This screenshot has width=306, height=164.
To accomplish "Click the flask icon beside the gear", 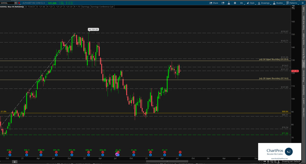I will click(x=228, y=3).
